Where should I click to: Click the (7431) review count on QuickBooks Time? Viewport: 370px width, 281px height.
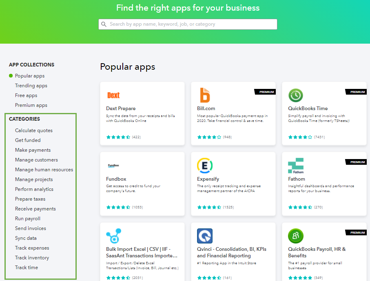pos(319,137)
